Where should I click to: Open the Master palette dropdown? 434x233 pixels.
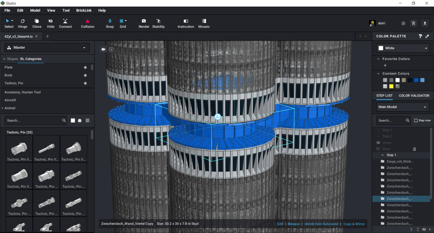coord(47,48)
